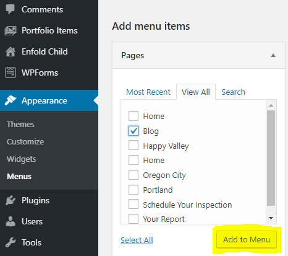The width and height of the screenshot is (288, 256).
Task: Open Menus under Appearance
Action: (x=19, y=177)
